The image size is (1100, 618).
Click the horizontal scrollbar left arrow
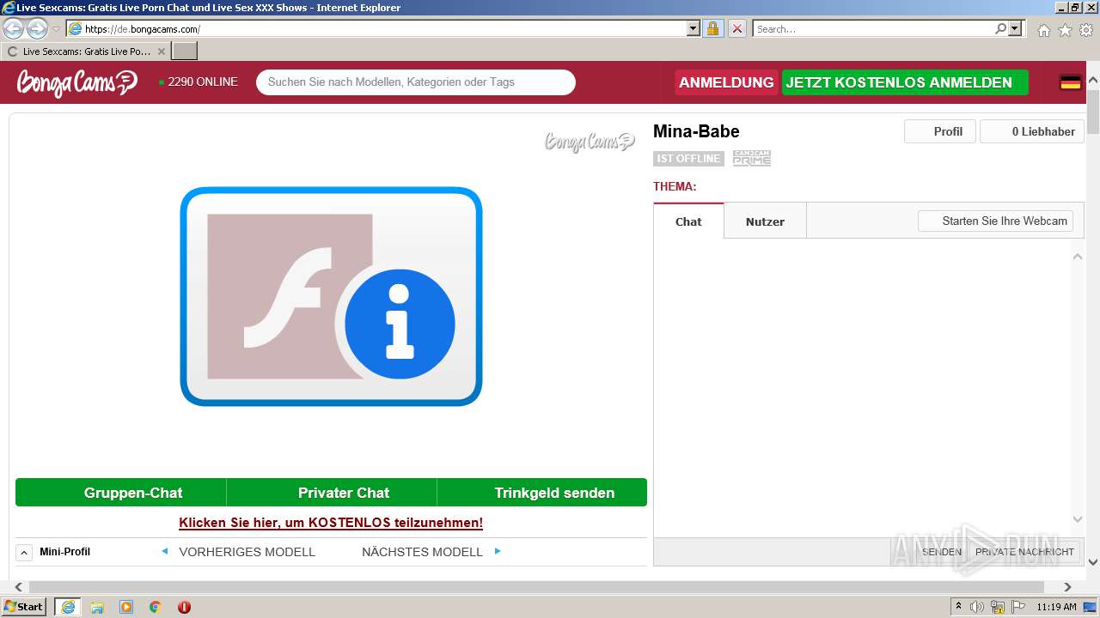click(19, 587)
